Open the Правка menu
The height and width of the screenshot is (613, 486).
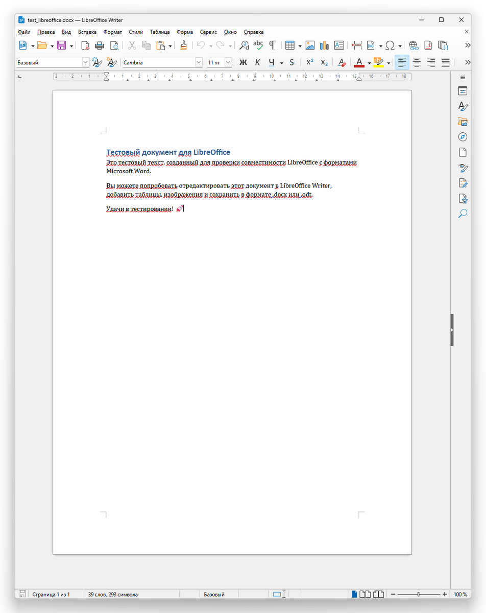[46, 32]
